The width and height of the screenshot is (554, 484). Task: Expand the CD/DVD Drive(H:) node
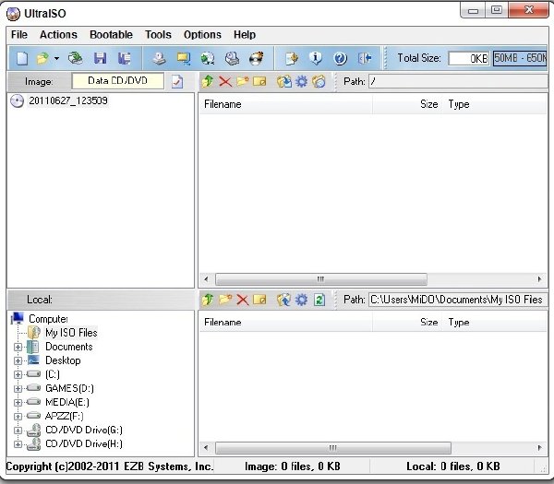pyautogui.click(x=18, y=444)
